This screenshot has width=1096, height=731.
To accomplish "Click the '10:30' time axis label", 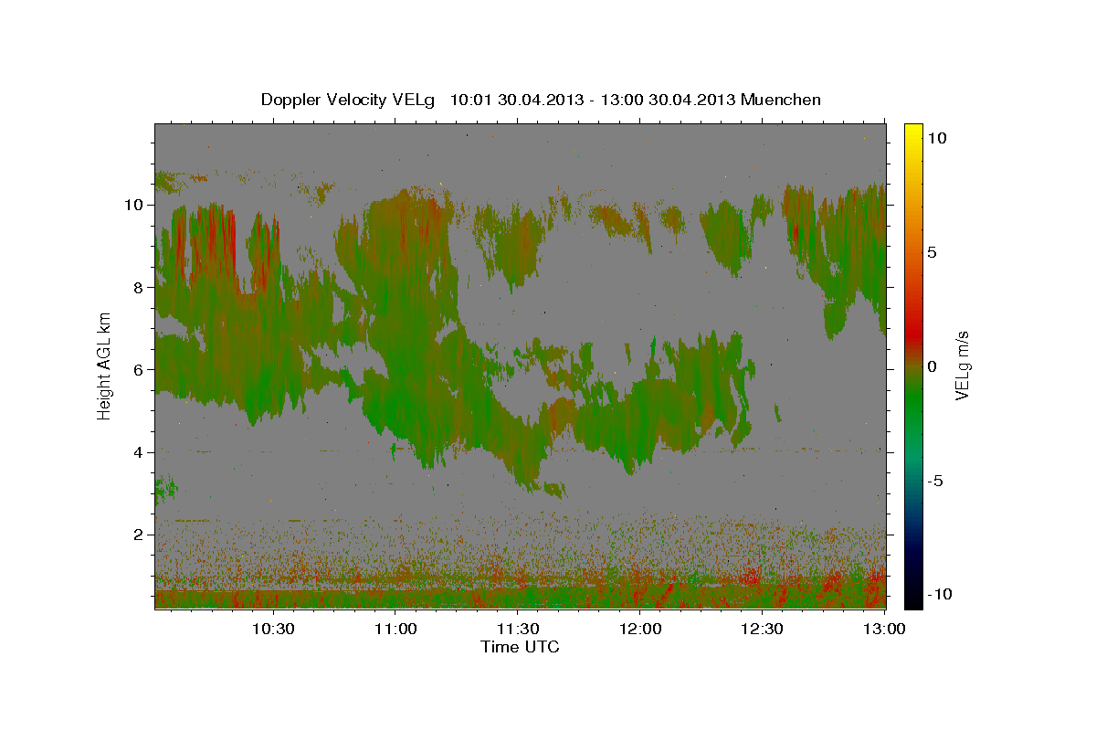I will coord(273,629).
